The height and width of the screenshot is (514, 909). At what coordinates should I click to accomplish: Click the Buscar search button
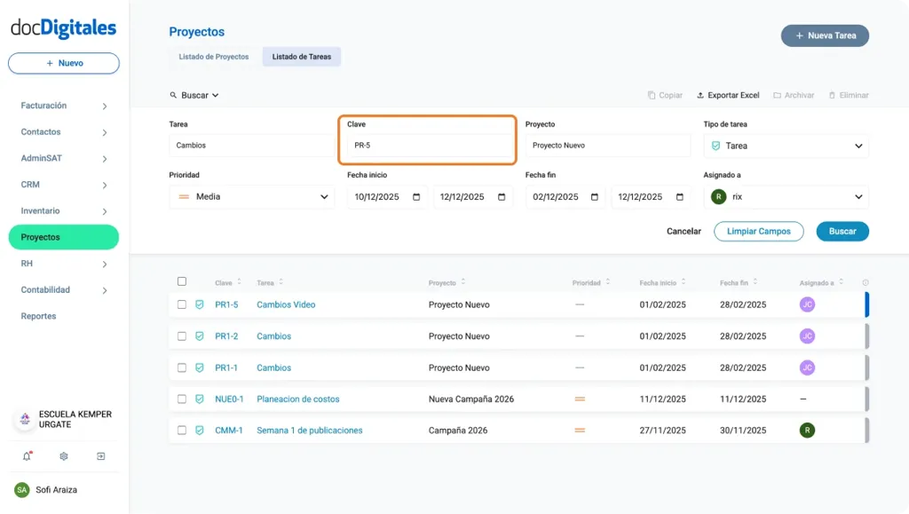[x=841, y=231]
